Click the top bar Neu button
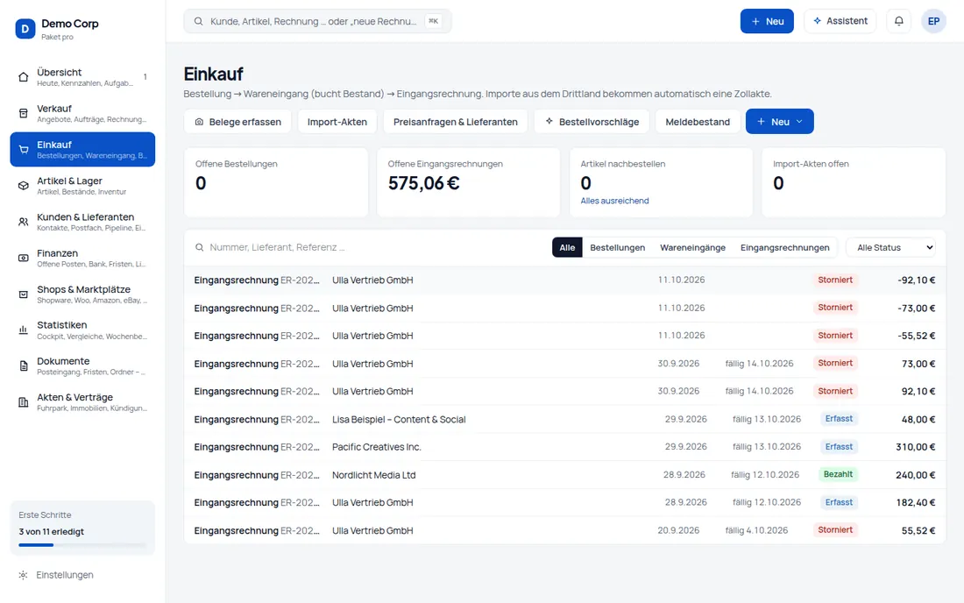 click(767, 21)
